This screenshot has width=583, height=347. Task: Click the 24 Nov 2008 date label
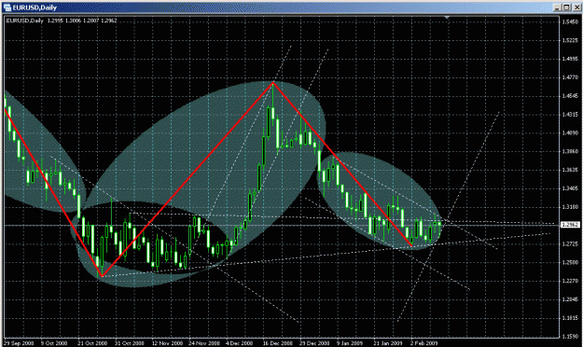pos(203,343)
